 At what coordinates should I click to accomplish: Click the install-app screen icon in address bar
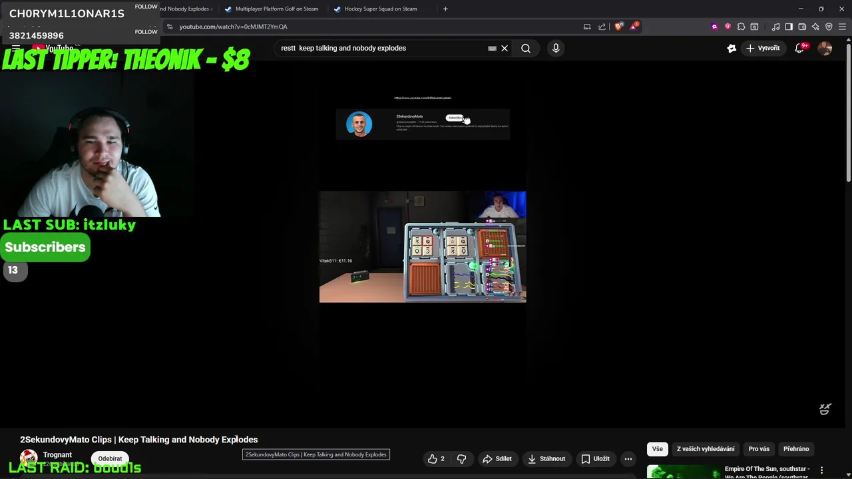point(587,27)
